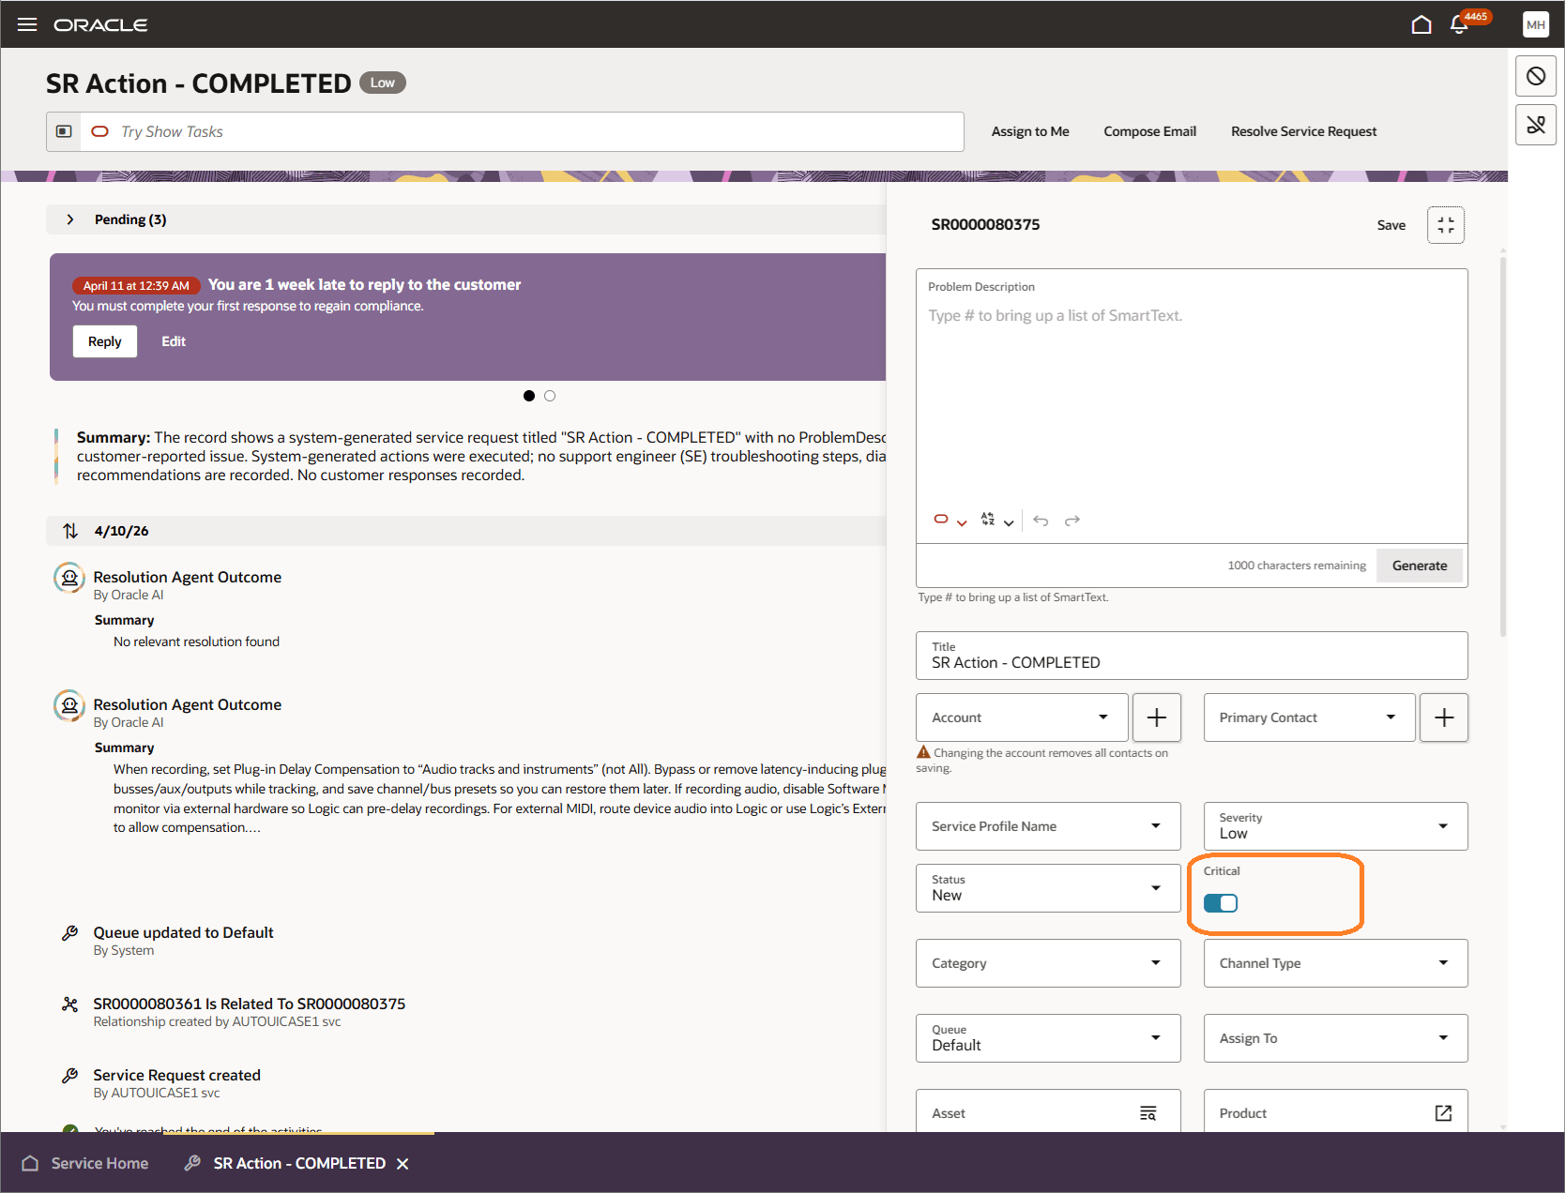Go to the home icon in header

(x=1421, y=24)
